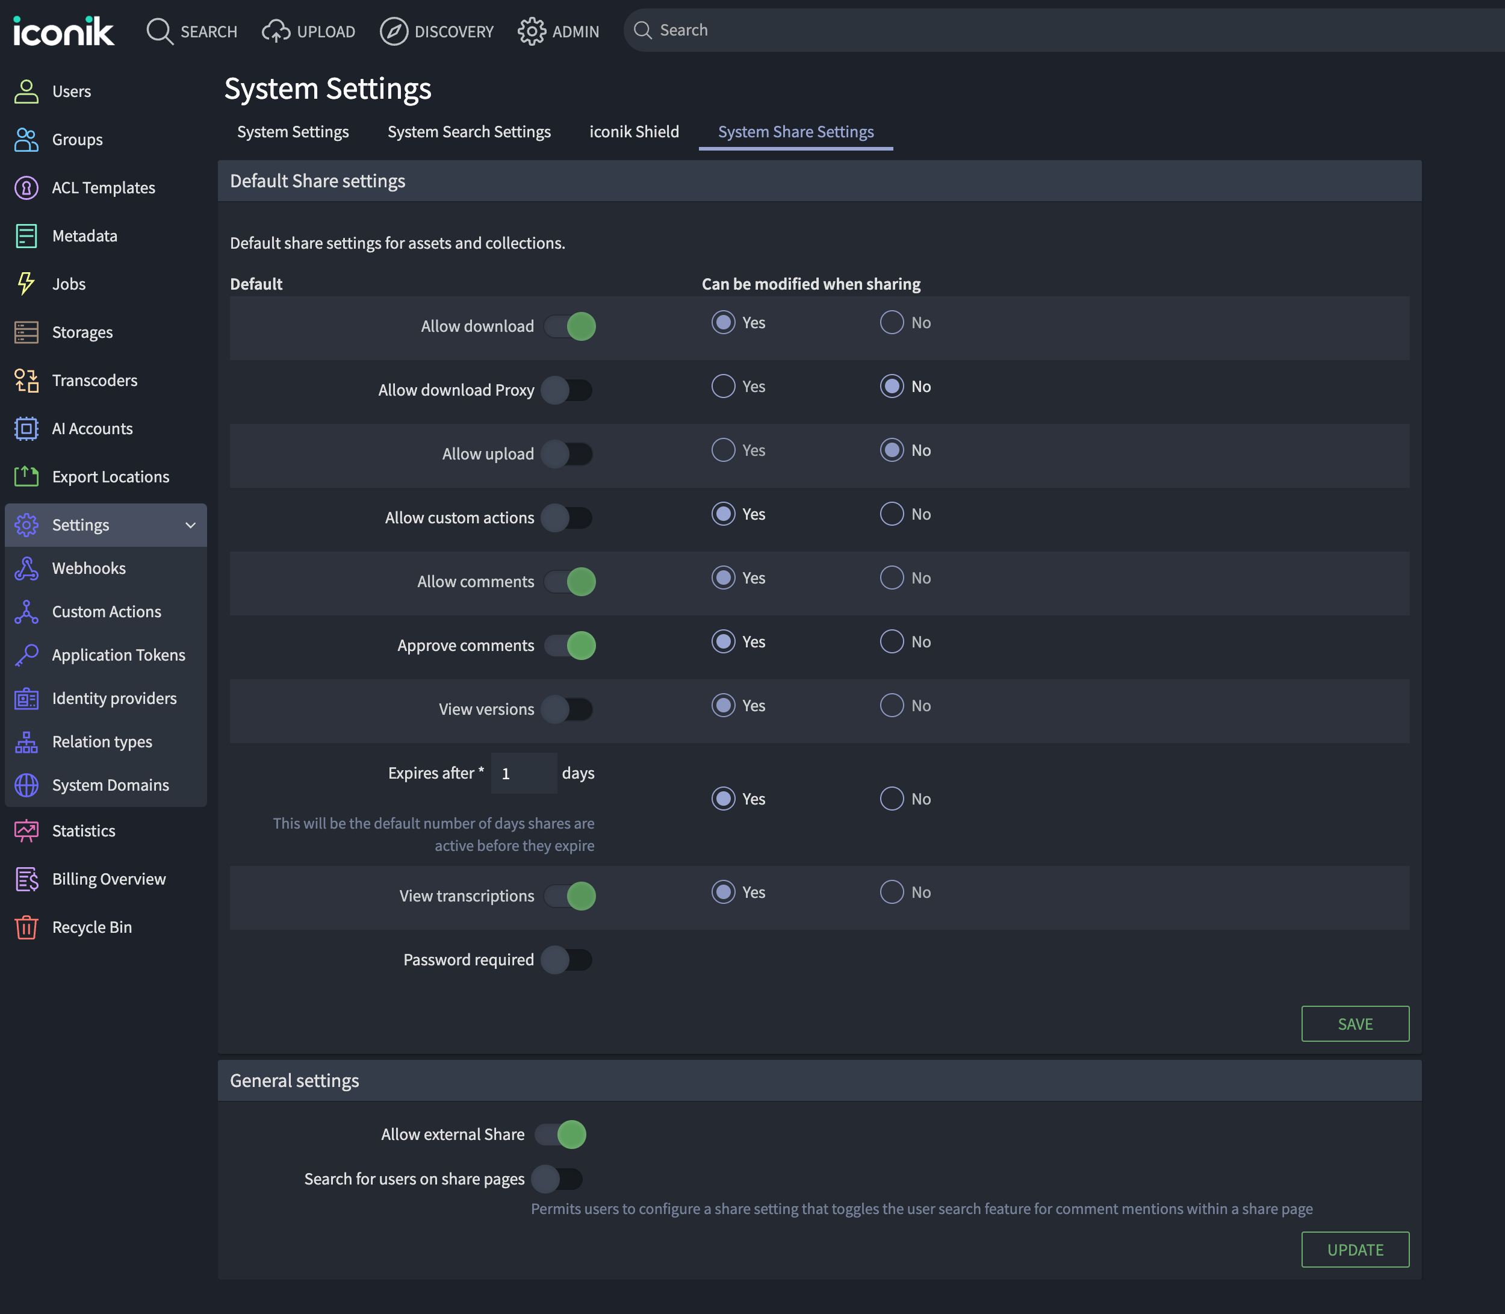Enable the Password required toggle

[x=566, y=960]
